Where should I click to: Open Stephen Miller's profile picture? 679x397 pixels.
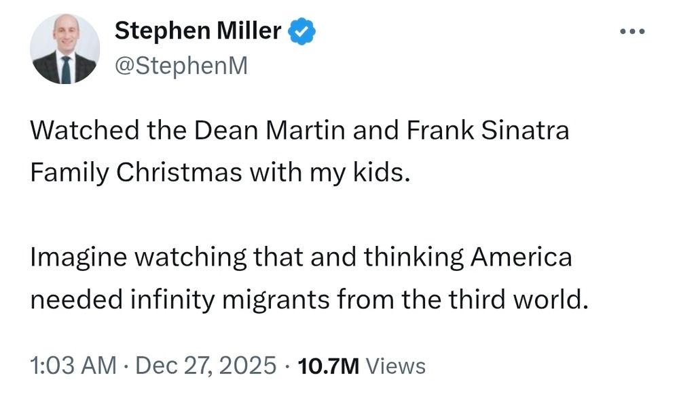point(66,49)
